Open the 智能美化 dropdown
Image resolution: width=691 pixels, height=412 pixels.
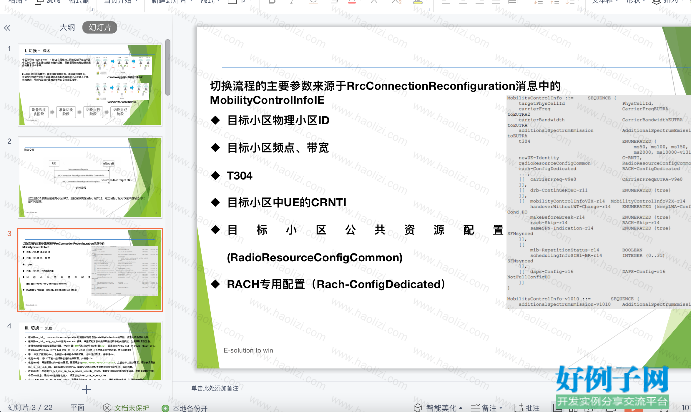pos(438,408)
